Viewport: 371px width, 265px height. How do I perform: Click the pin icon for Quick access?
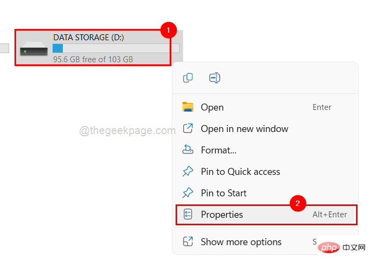click(188, 171)
